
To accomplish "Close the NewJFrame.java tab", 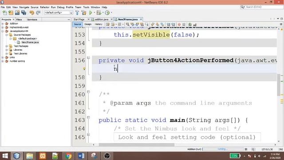I will pyautogui.click(x=141, y=19).
